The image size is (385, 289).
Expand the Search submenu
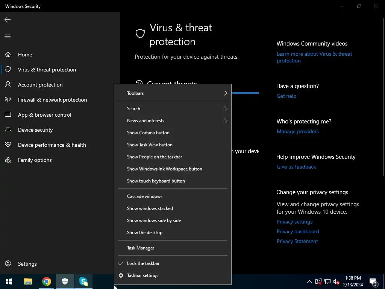(173, 109)
